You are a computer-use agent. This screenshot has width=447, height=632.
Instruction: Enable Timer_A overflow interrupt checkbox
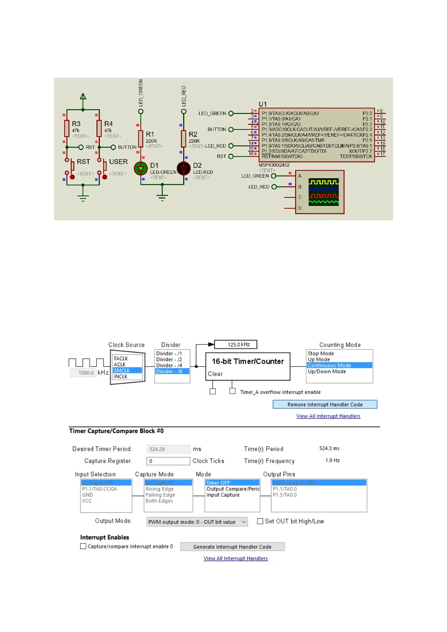point(233,391)
